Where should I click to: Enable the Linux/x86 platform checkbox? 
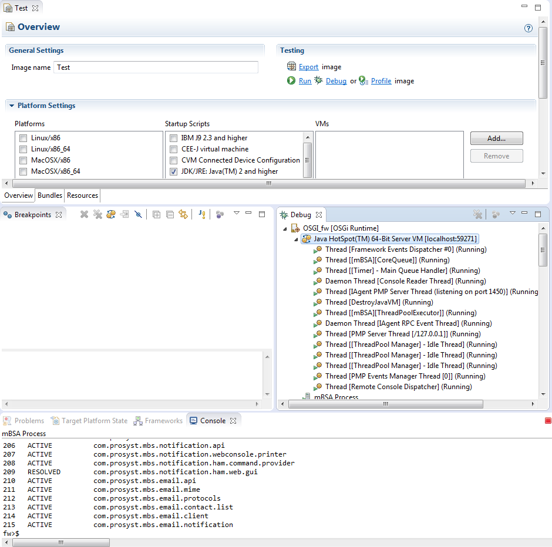pyautogui.click(x=23, y=138)
